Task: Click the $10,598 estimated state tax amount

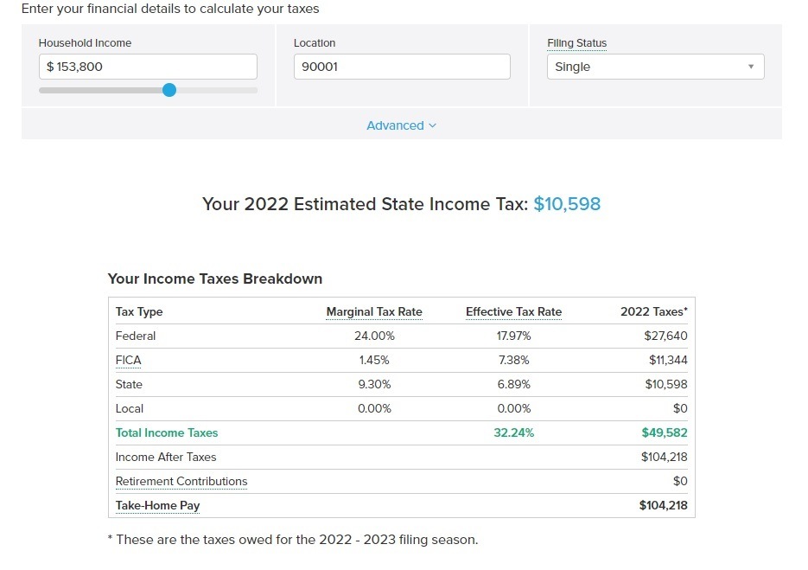Action: click(567, 204)
